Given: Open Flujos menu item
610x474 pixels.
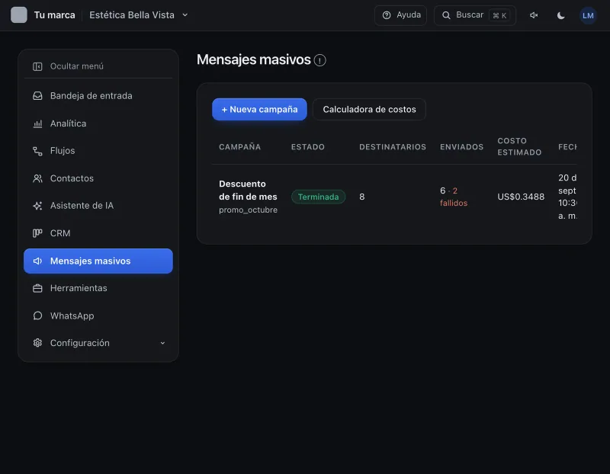Looking at the screenshot, I should click(98, 151).
